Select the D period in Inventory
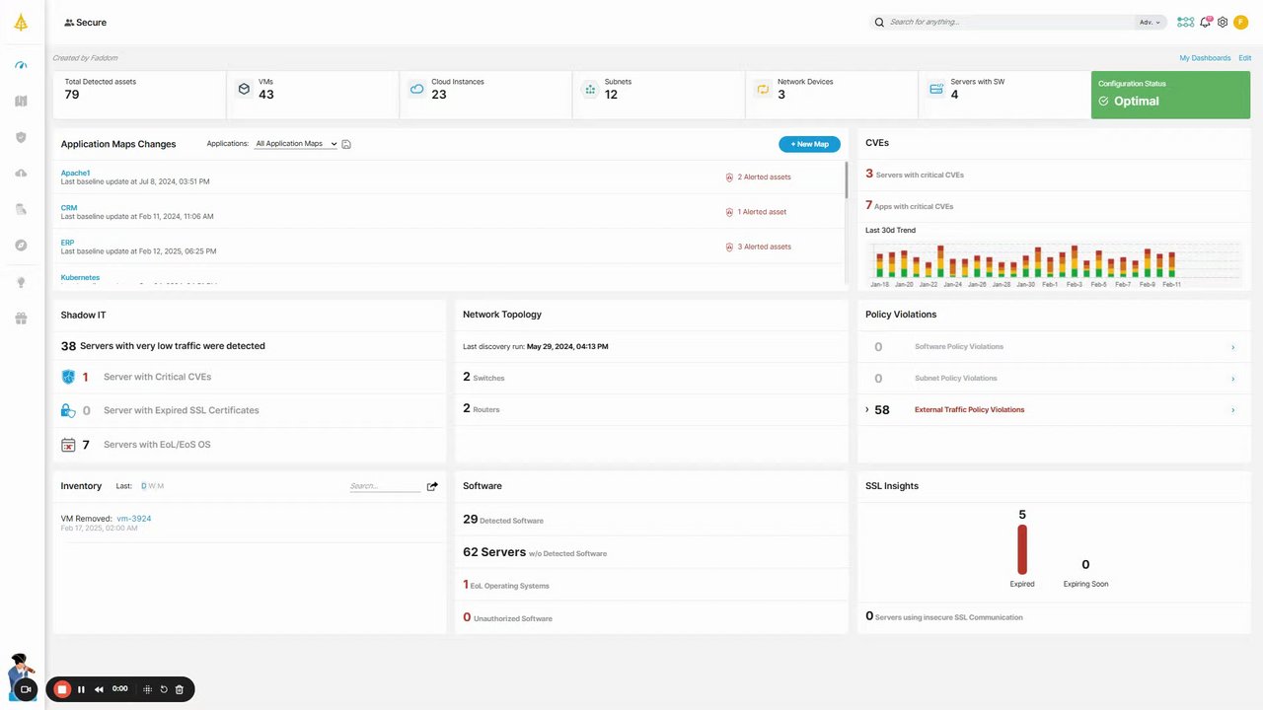The image size is (1263, 710). tap(143, 486)
